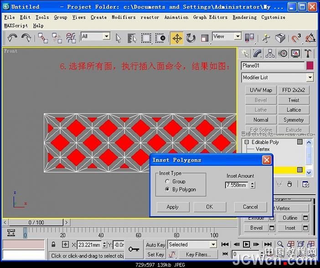Toggle selection lock padlock icon
This screenshot has width=320, height=268.
pos(53,244)
